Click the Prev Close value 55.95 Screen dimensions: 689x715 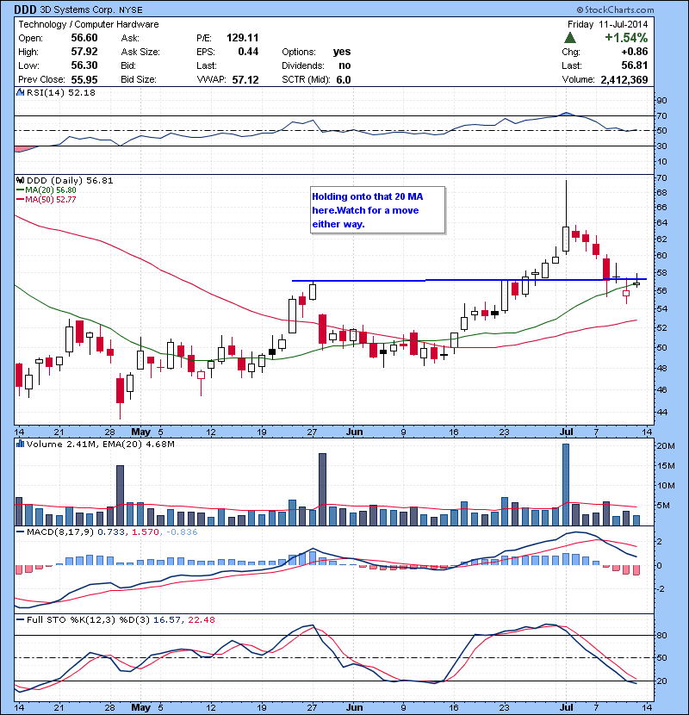click(x=84, y=80)
